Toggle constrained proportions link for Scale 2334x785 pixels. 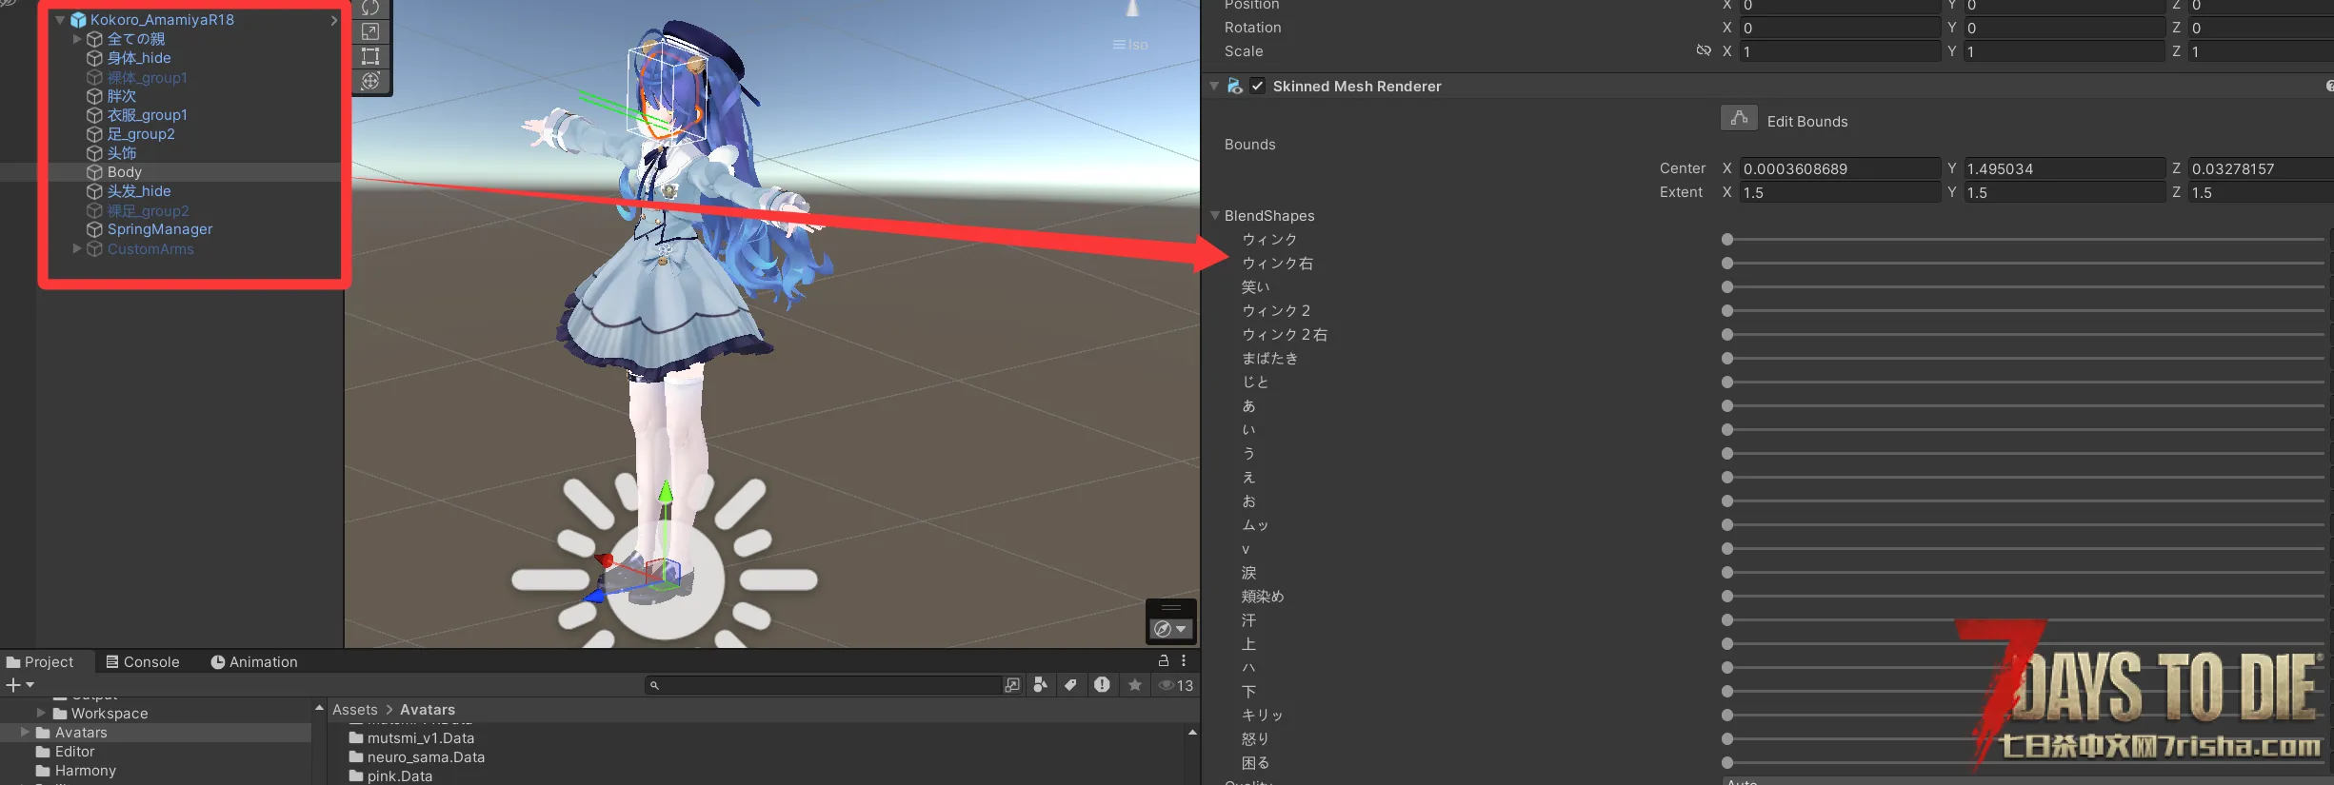coord(1704,50)
